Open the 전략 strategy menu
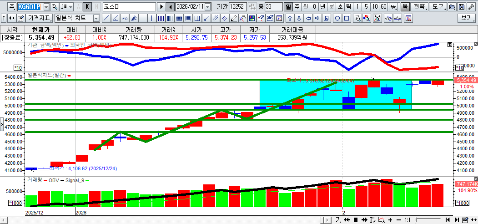 419,7
